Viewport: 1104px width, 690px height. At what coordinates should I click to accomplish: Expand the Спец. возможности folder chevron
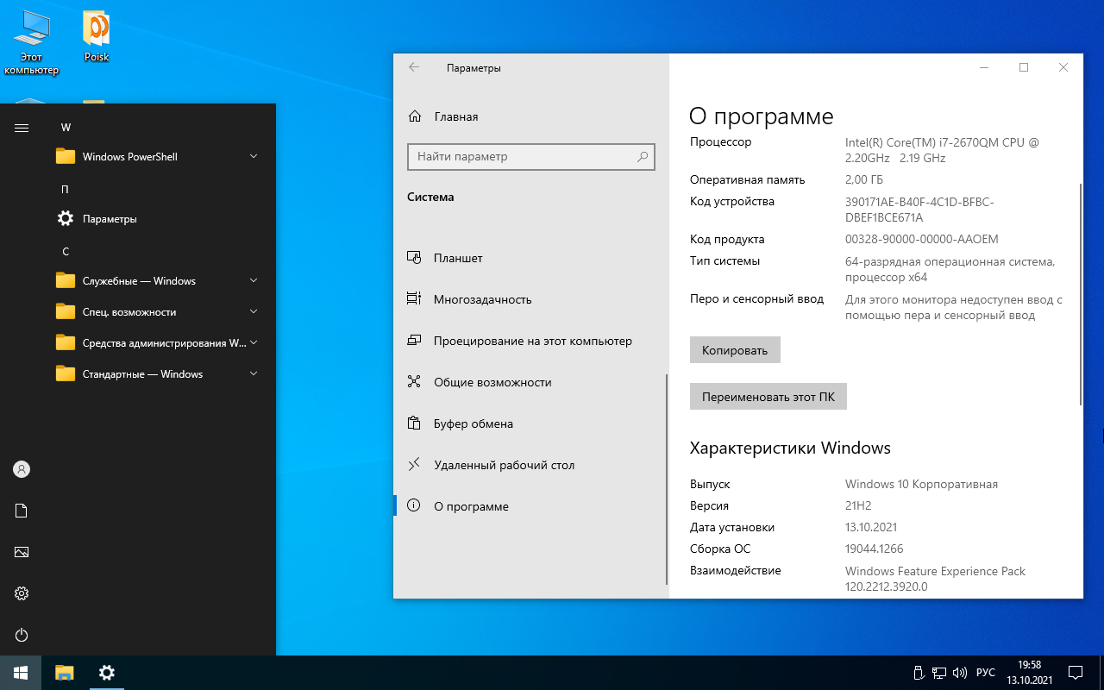coord(254,312)
